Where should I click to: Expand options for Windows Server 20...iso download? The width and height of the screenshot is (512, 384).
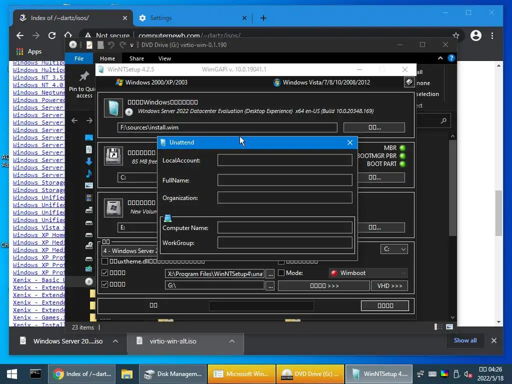(x=115, y=341)
